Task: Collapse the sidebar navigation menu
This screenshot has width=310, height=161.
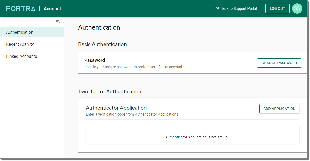Action: click(58, 22)
